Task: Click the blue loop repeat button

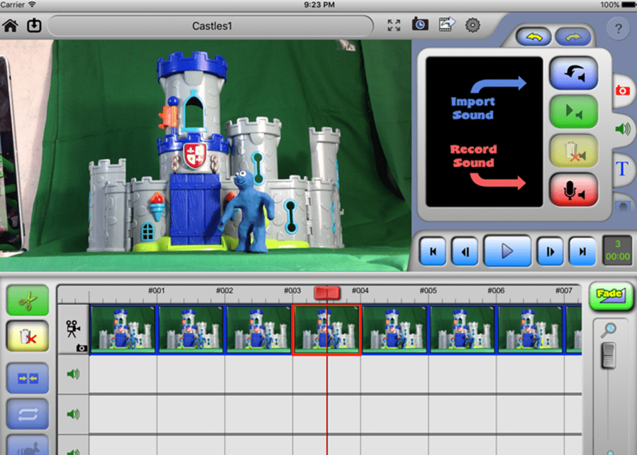Action: coord(27,415)
